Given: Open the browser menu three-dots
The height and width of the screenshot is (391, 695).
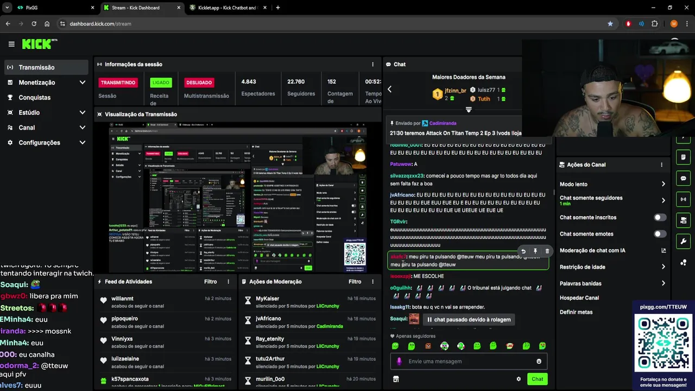Looking at the screenshot, I should (687, 24).
